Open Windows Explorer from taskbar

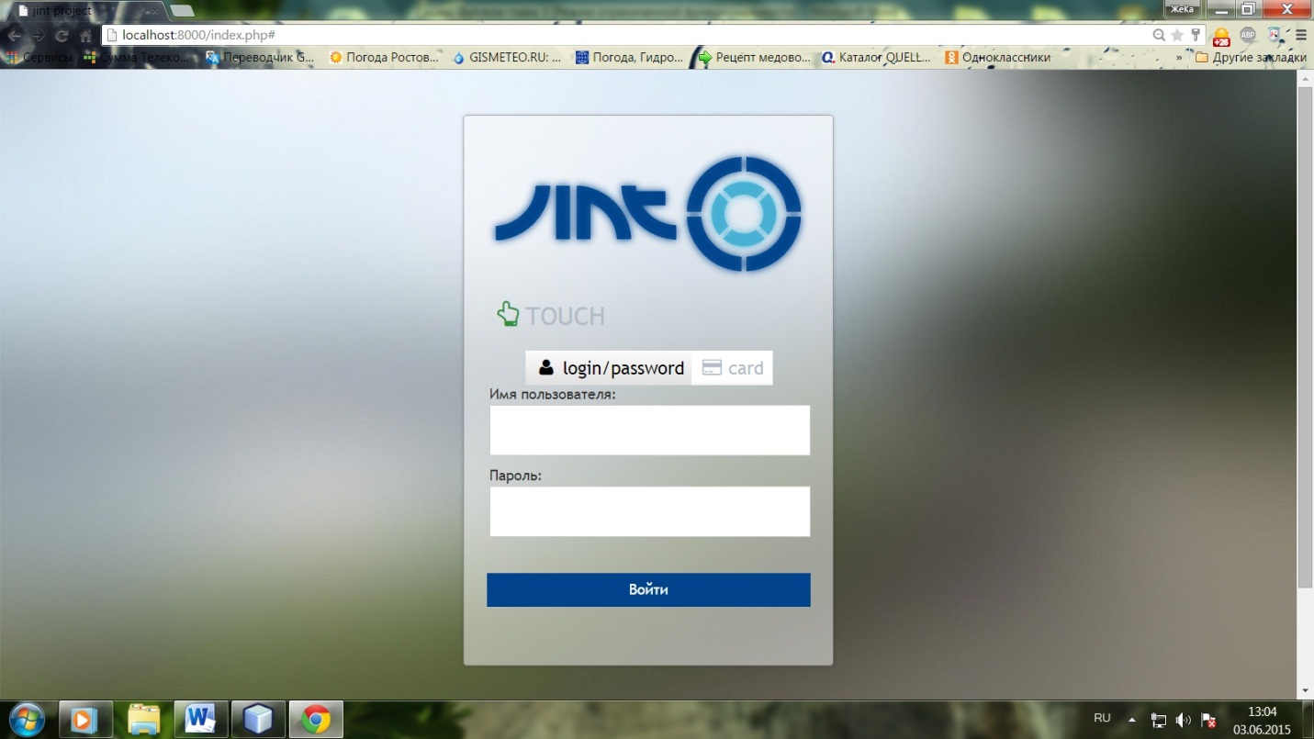(x=143, y=720)
